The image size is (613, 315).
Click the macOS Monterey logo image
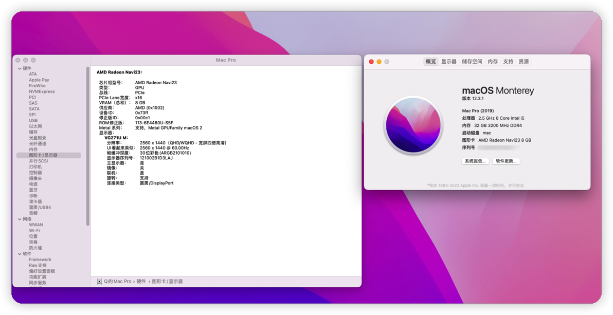tap(413, 125)
